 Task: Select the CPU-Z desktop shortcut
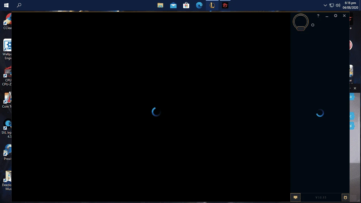7,76
